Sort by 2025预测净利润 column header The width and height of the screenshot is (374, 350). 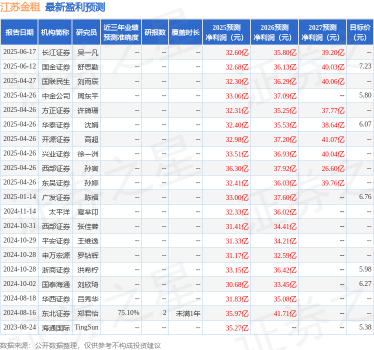point(226,32)
